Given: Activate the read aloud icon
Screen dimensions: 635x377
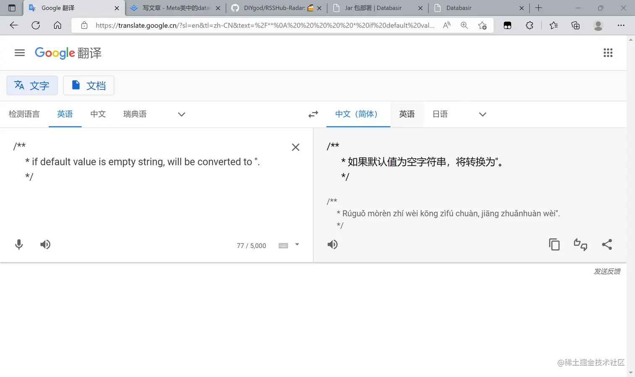Looking at the screenshot, I should coord(447,25).
